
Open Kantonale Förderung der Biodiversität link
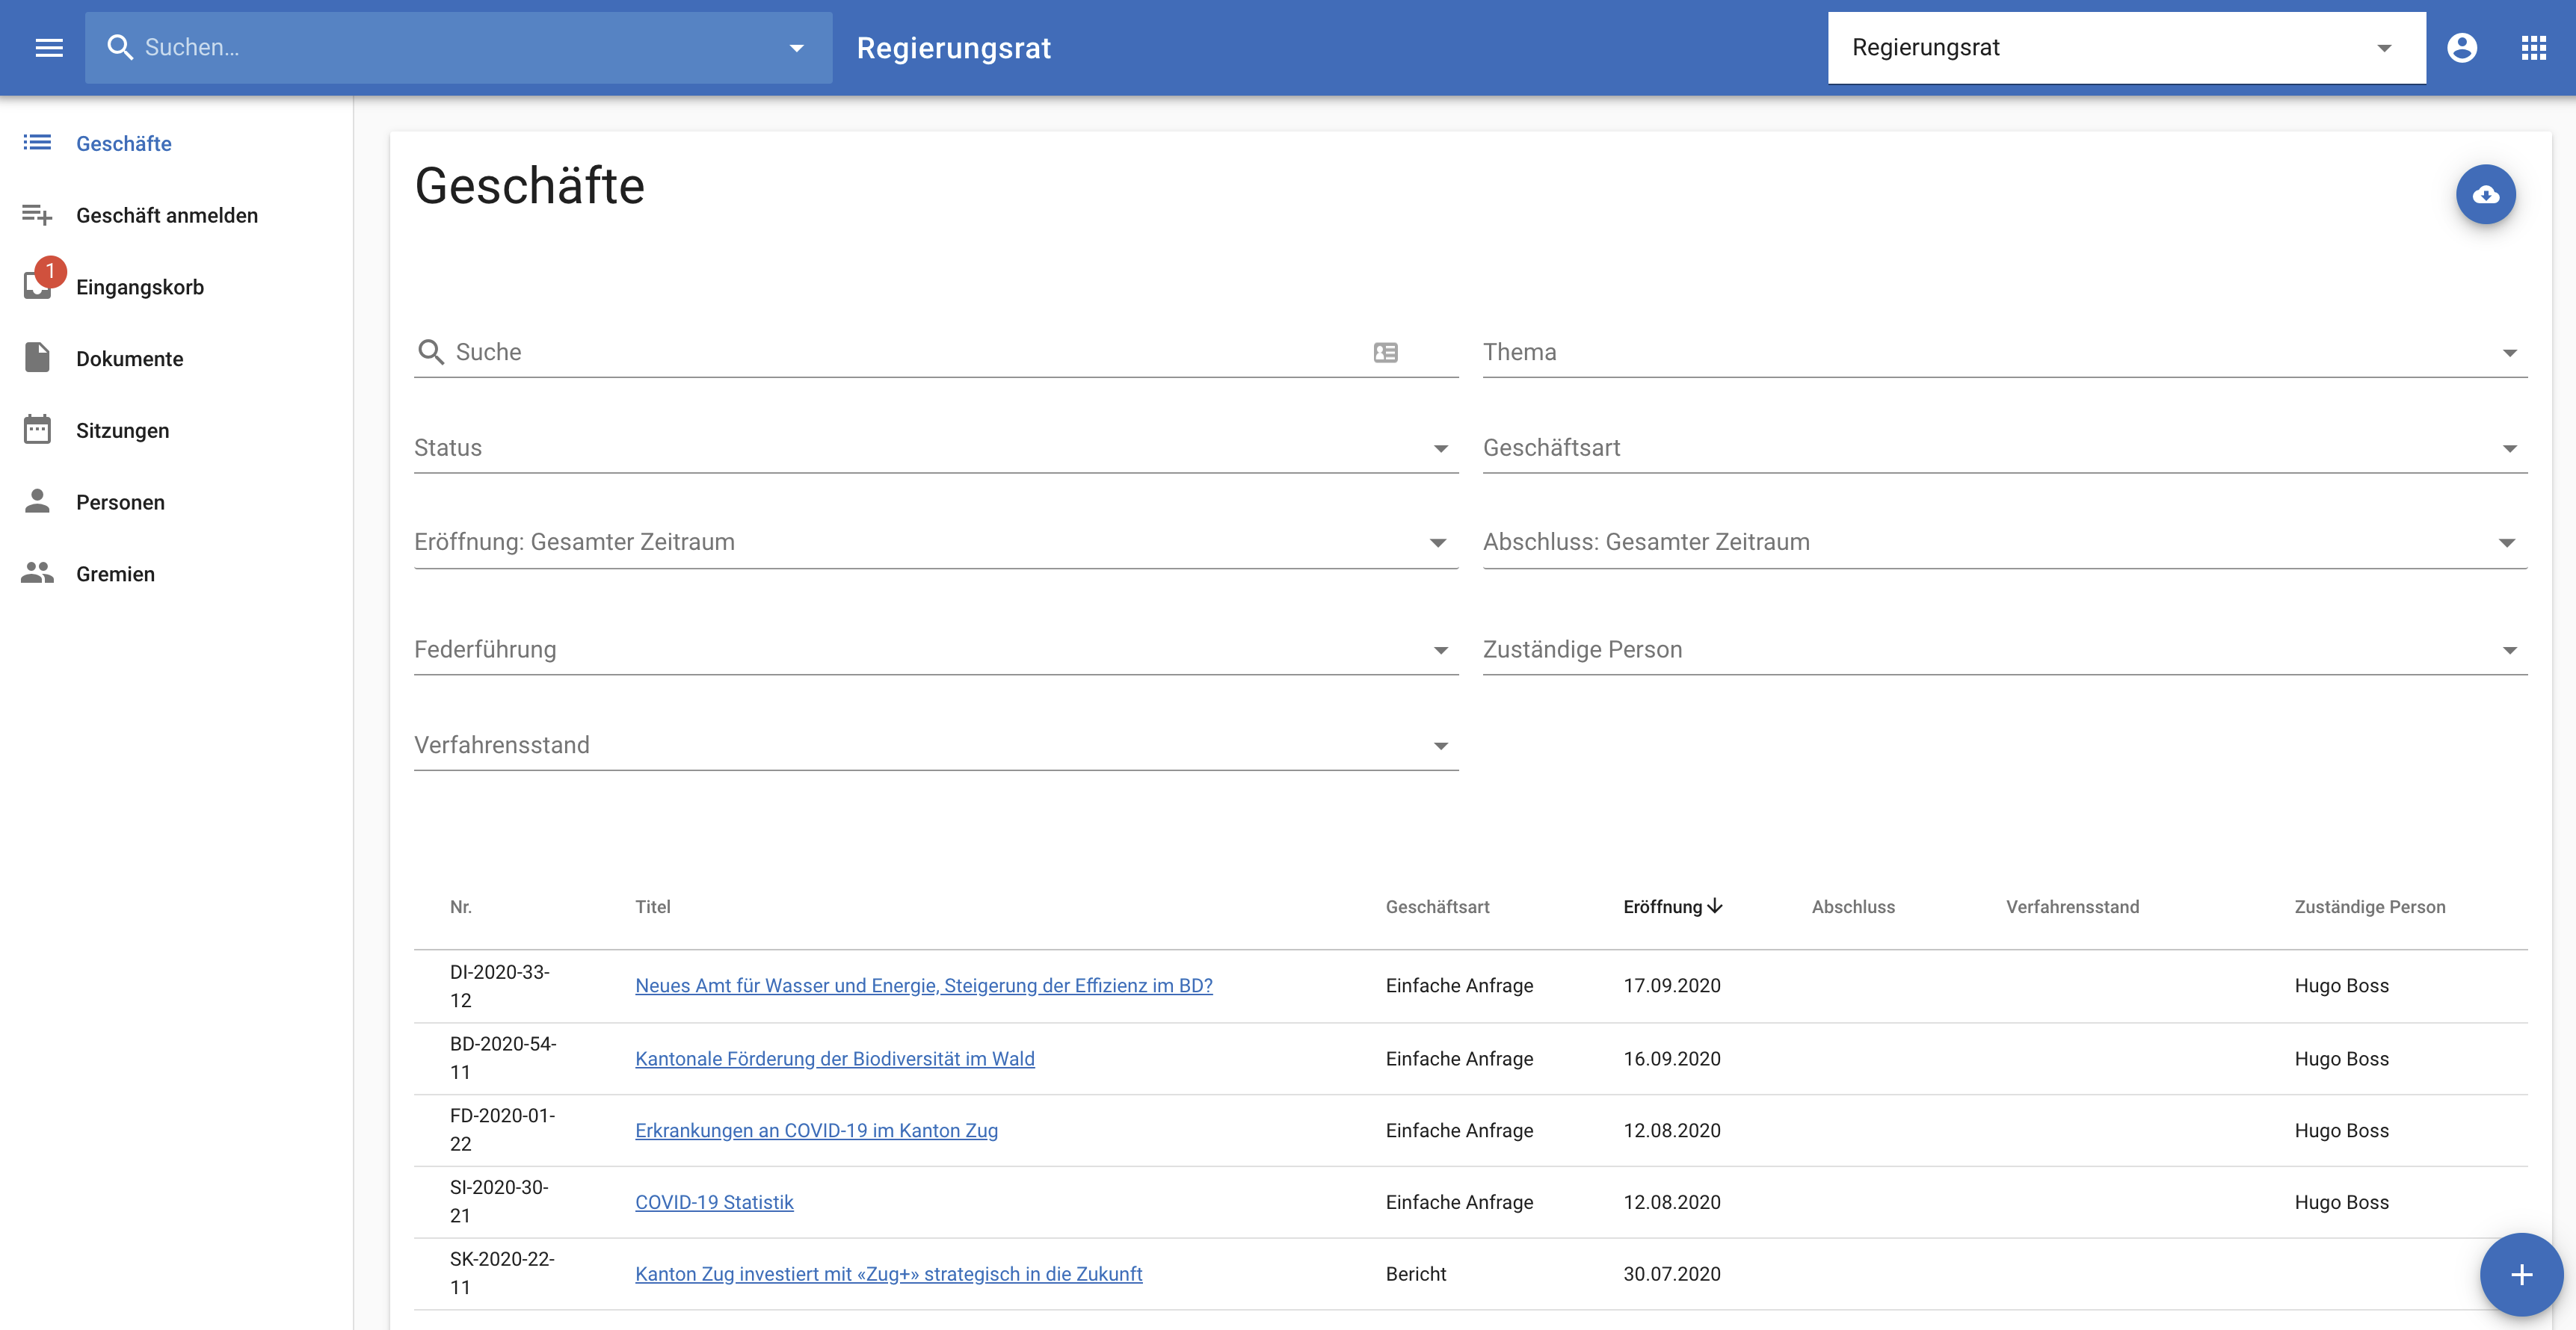[x=834, y=1058]
